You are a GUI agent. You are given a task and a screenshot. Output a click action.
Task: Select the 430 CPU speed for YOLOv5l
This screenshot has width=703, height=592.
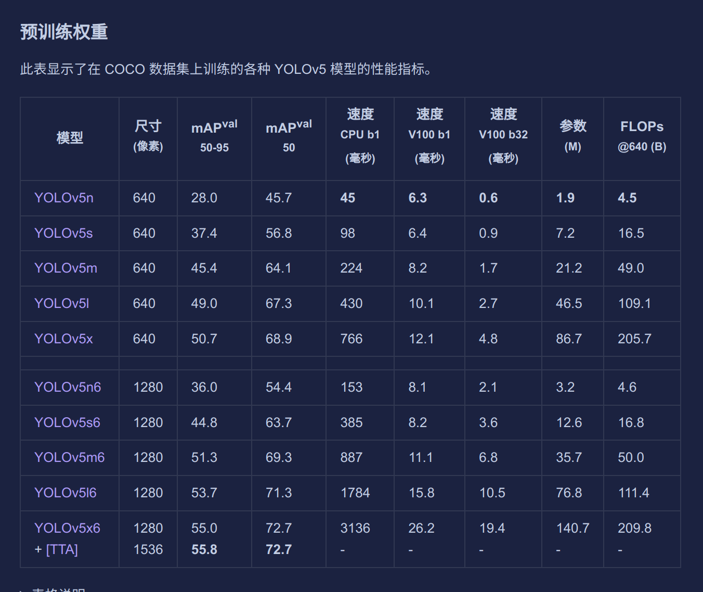351,303
